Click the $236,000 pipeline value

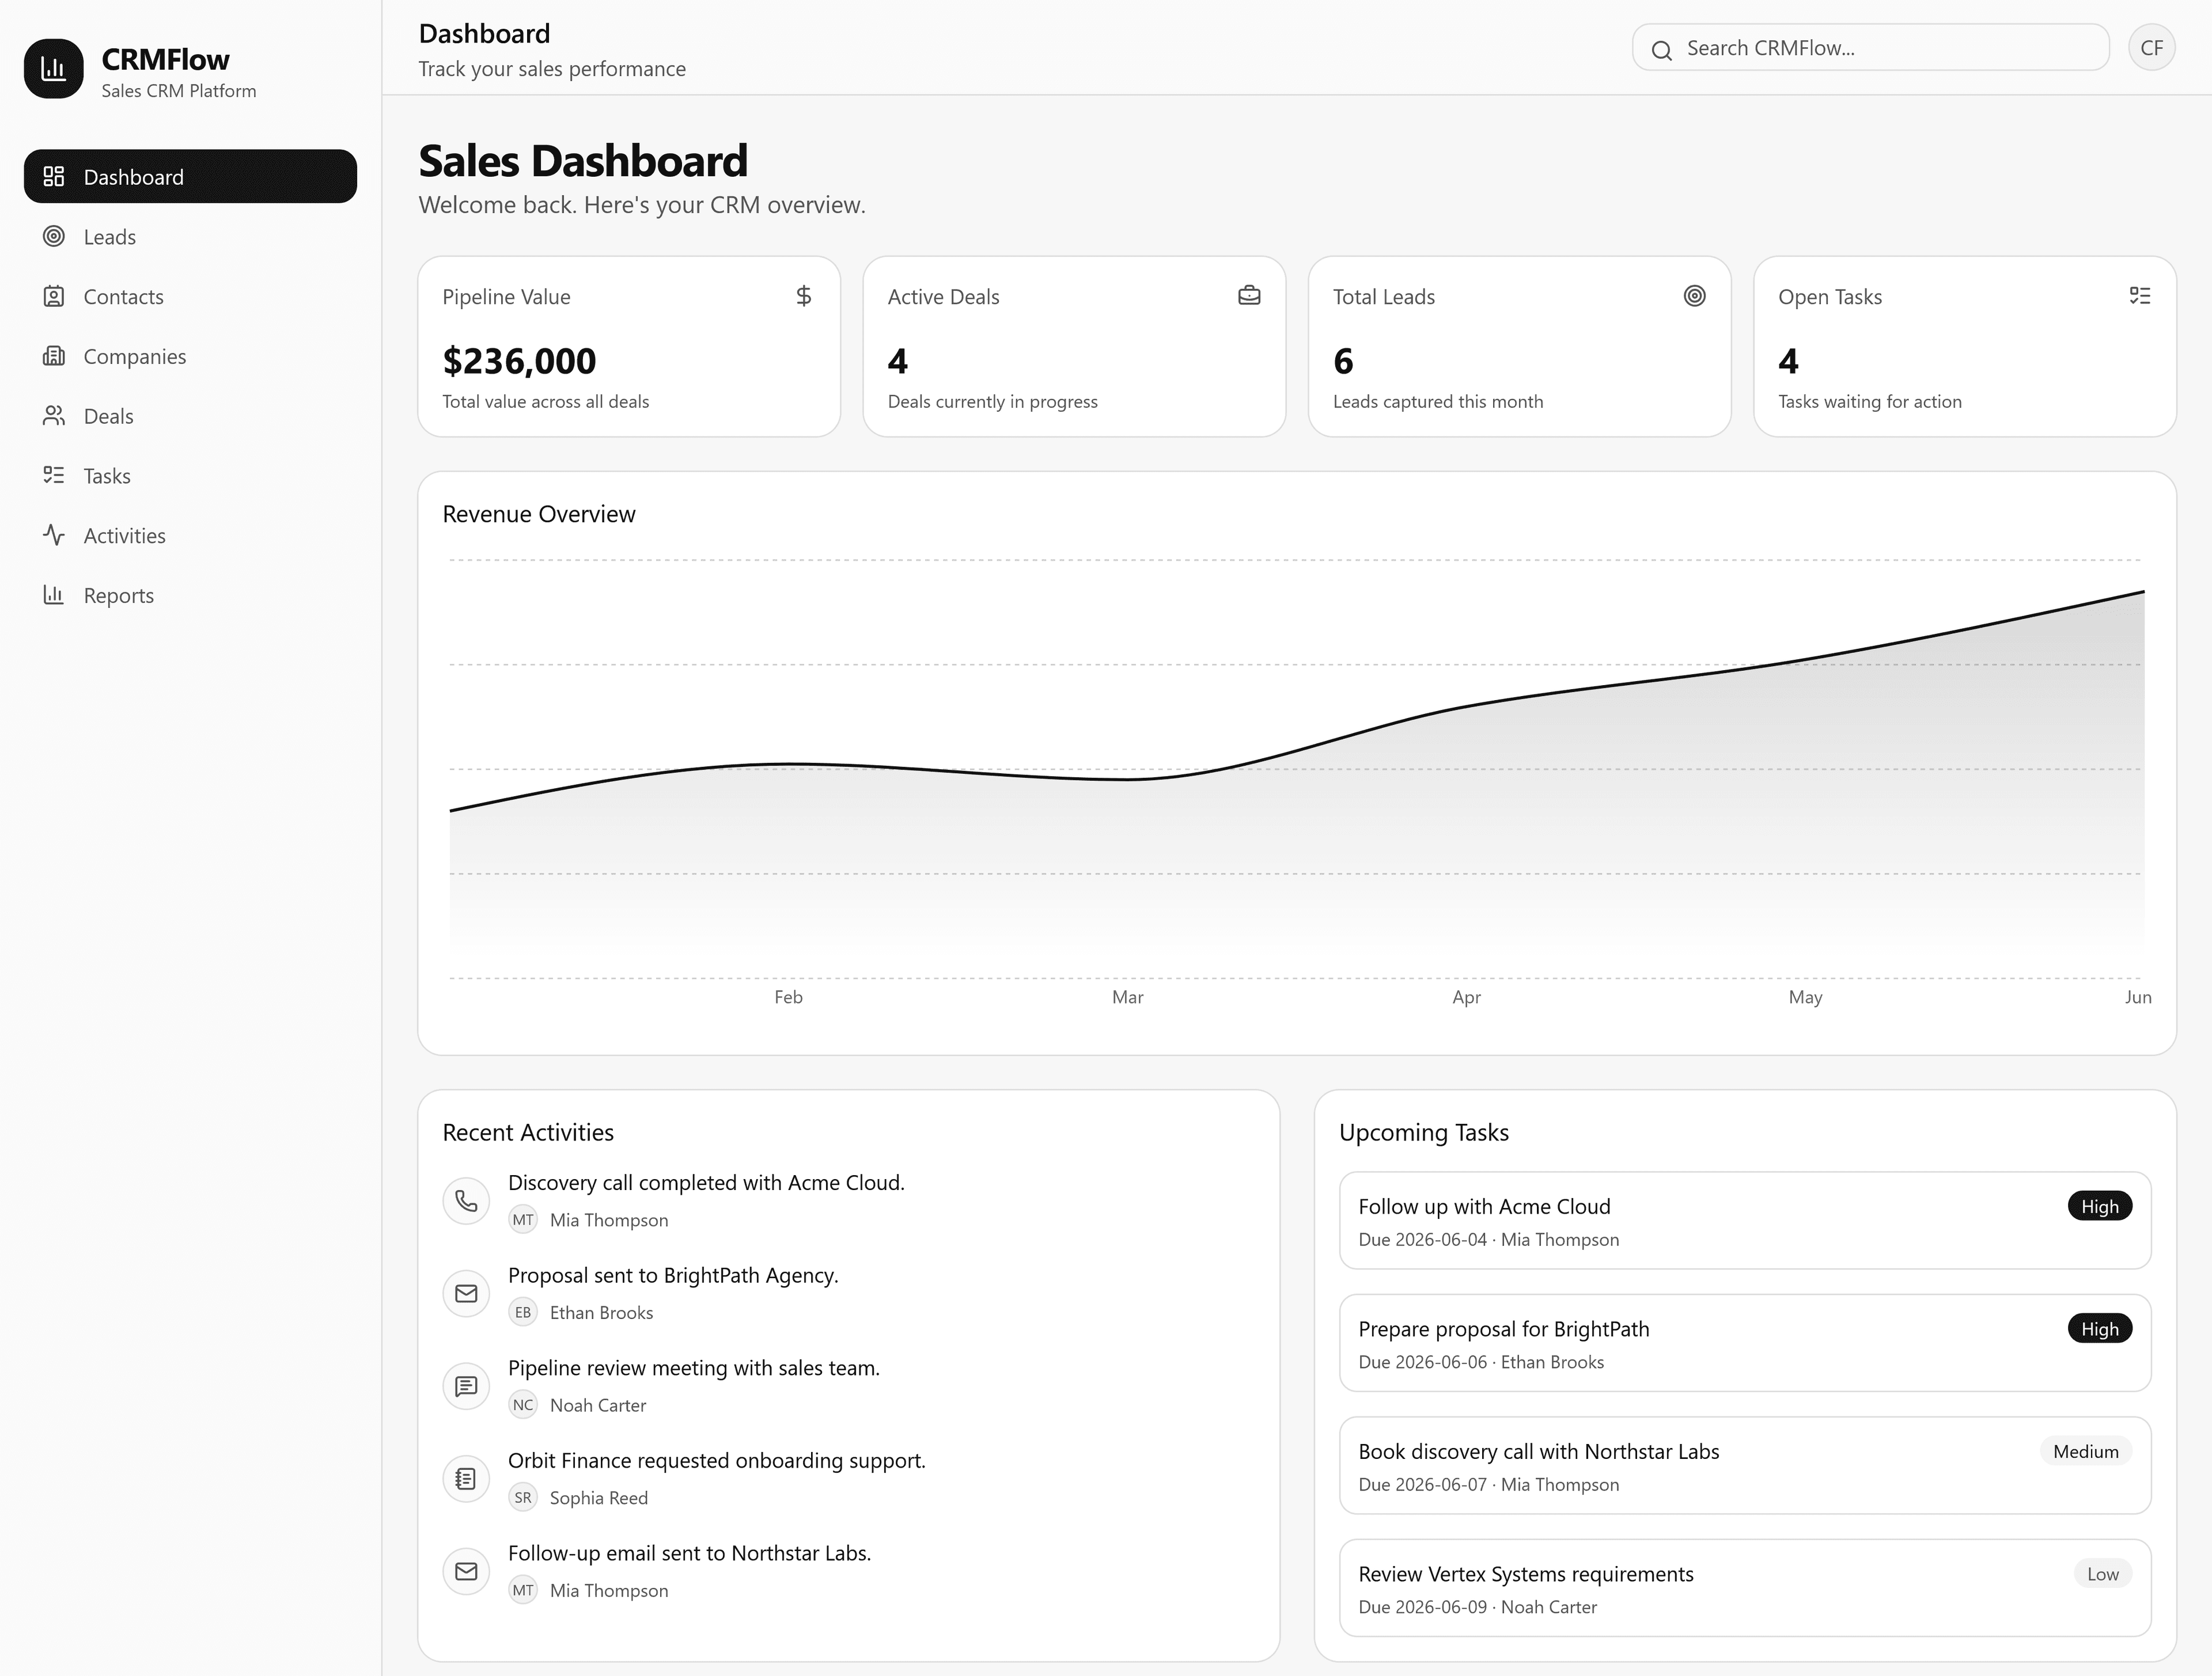click(x=519, y=361)
